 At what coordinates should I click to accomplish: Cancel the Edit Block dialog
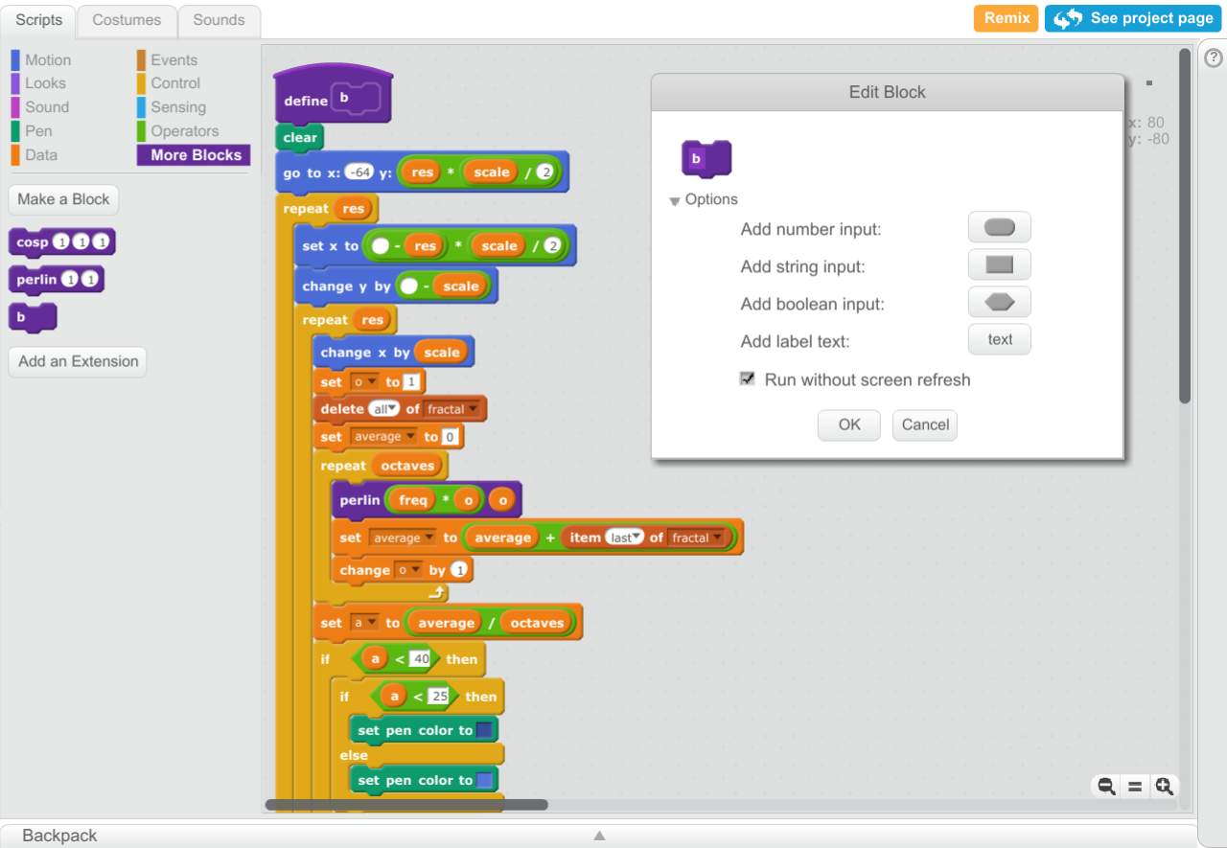925,424
